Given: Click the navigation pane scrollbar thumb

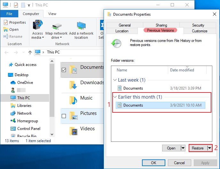Looking at the screenshot, I should (x=52, y=90).
